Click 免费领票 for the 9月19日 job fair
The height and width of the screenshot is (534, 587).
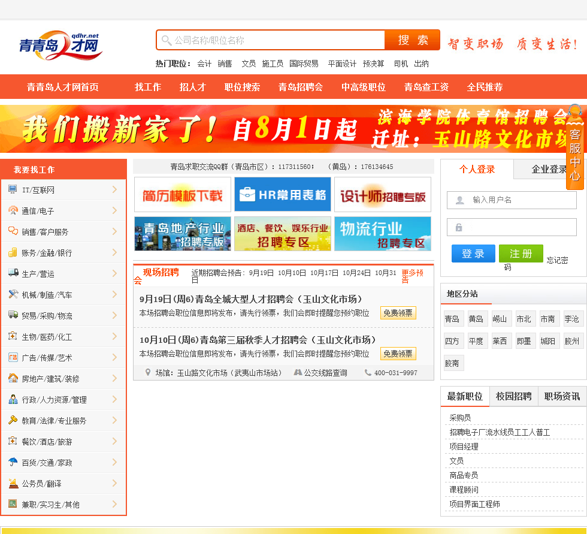pyautogui.click(x=398, y=313)
